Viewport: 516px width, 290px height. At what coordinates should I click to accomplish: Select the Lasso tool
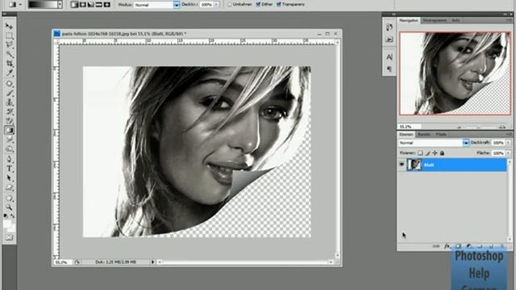pyautogui.click(x=9, y=44)
